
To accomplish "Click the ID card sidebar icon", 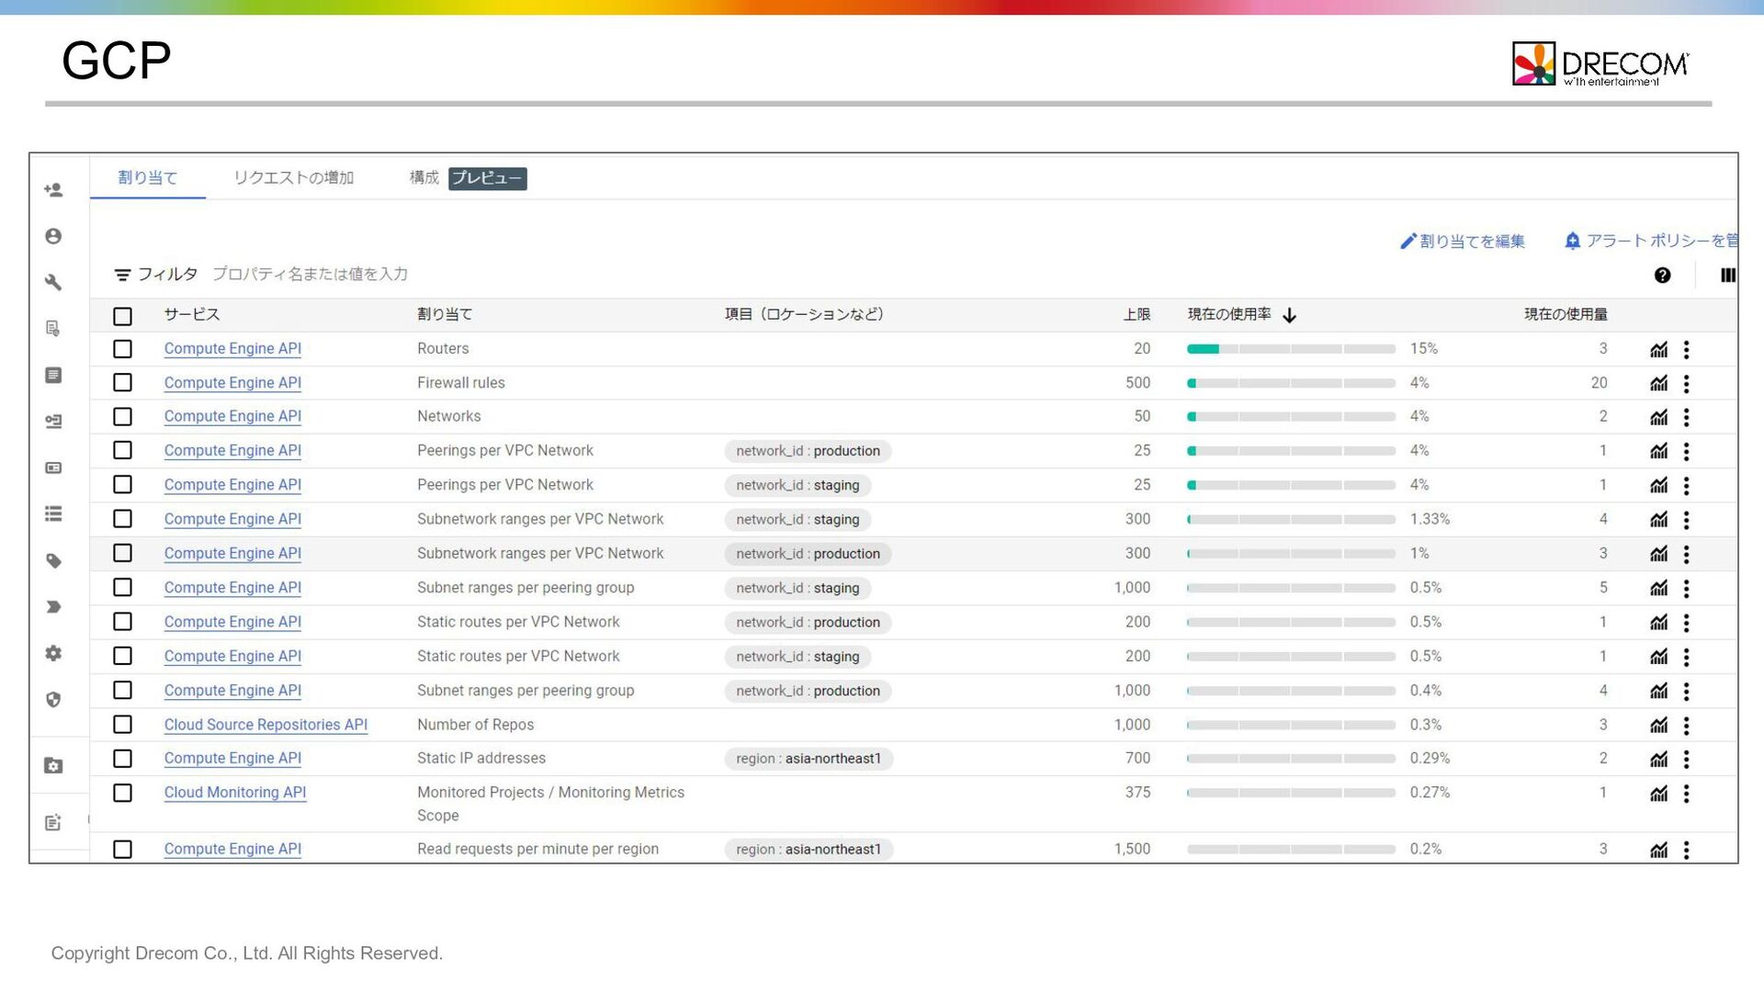I will (x=53, y=468).
